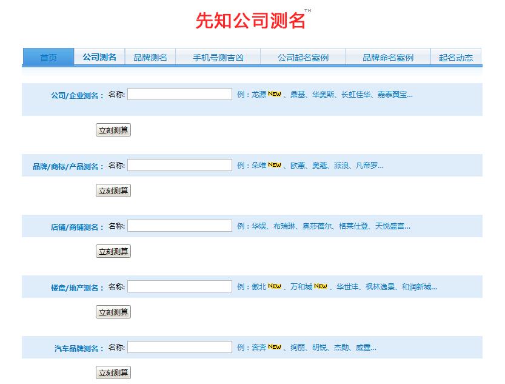This screenshot has height=384, width=505.
Task: Click 立刻测算 under 汽车品牌测名
Action: coord(113,372)
